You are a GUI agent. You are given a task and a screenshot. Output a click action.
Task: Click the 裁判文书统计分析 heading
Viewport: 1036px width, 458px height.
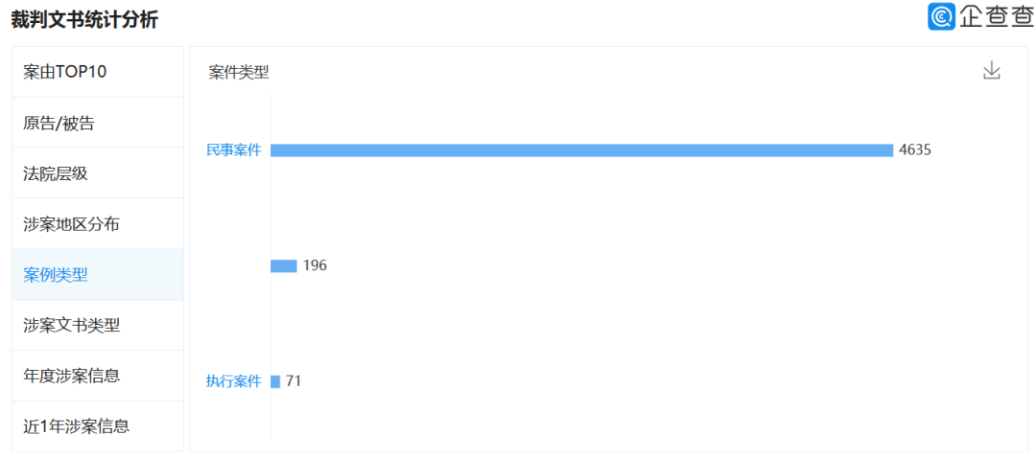(x=84, y=19)
